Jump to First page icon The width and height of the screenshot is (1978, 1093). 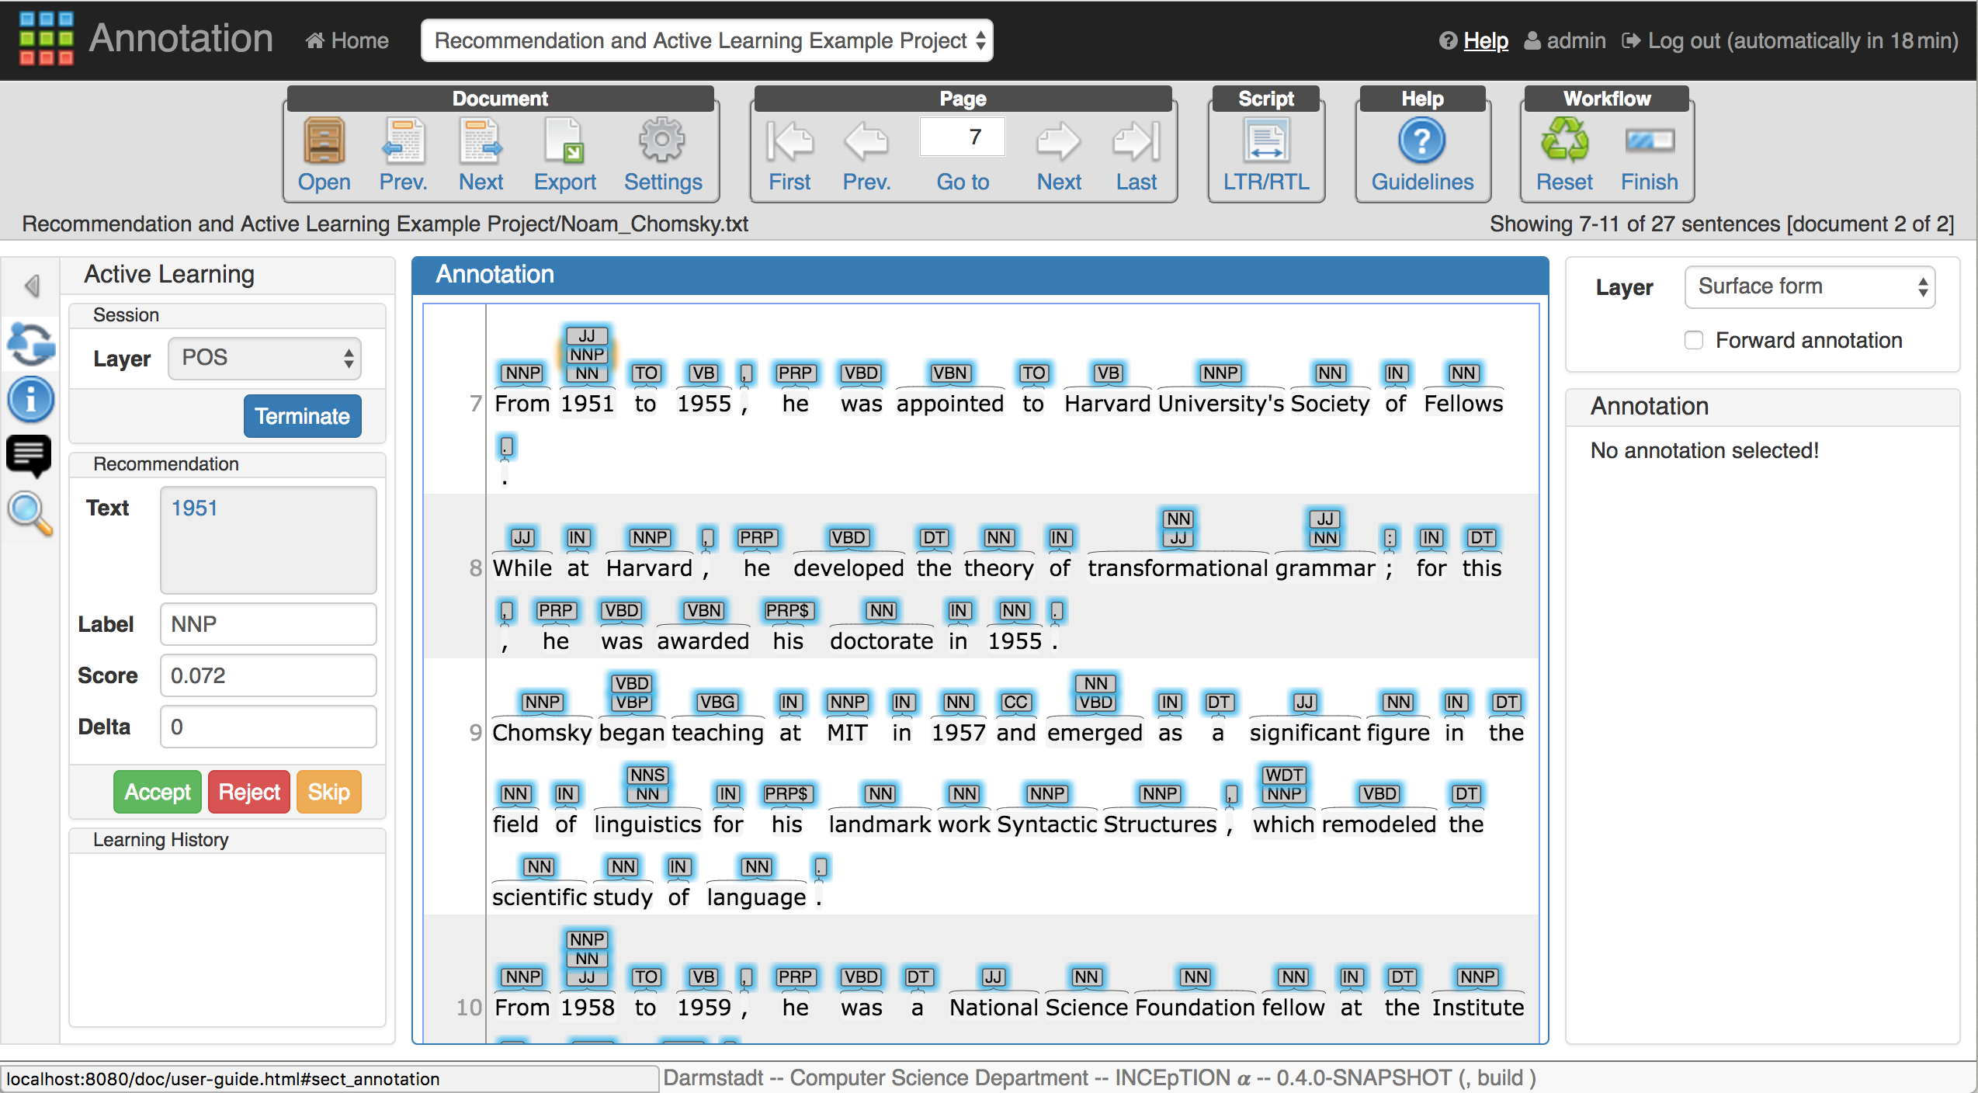click(789, 141)
